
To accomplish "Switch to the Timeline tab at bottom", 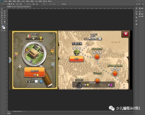I will pyautogui.click(x=9, y=113).
